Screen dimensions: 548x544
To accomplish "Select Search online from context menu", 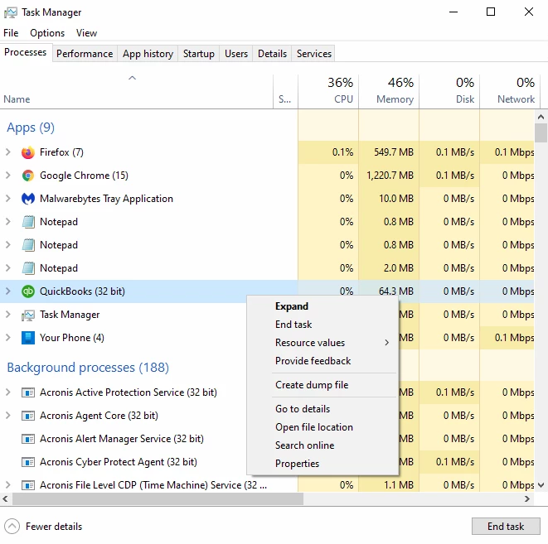I will coord(323,445).
